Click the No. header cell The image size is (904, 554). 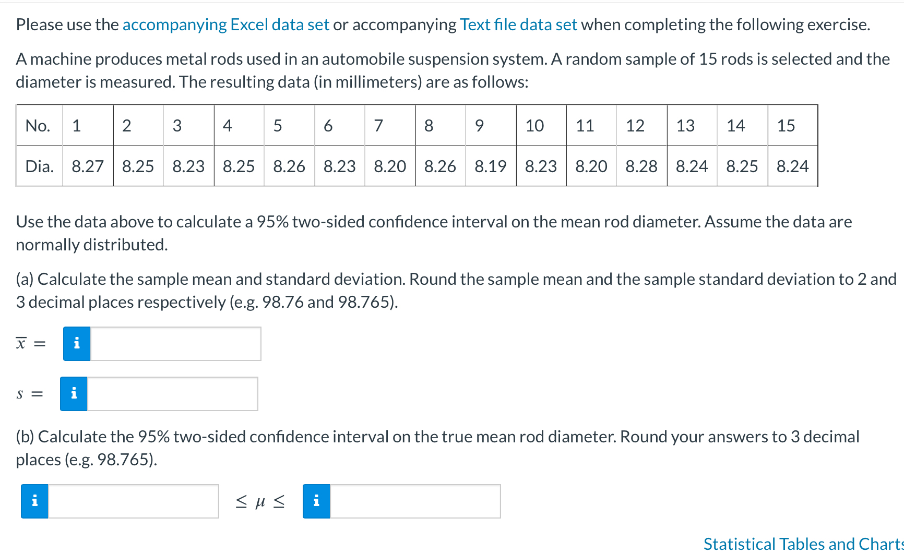(38, 126)
